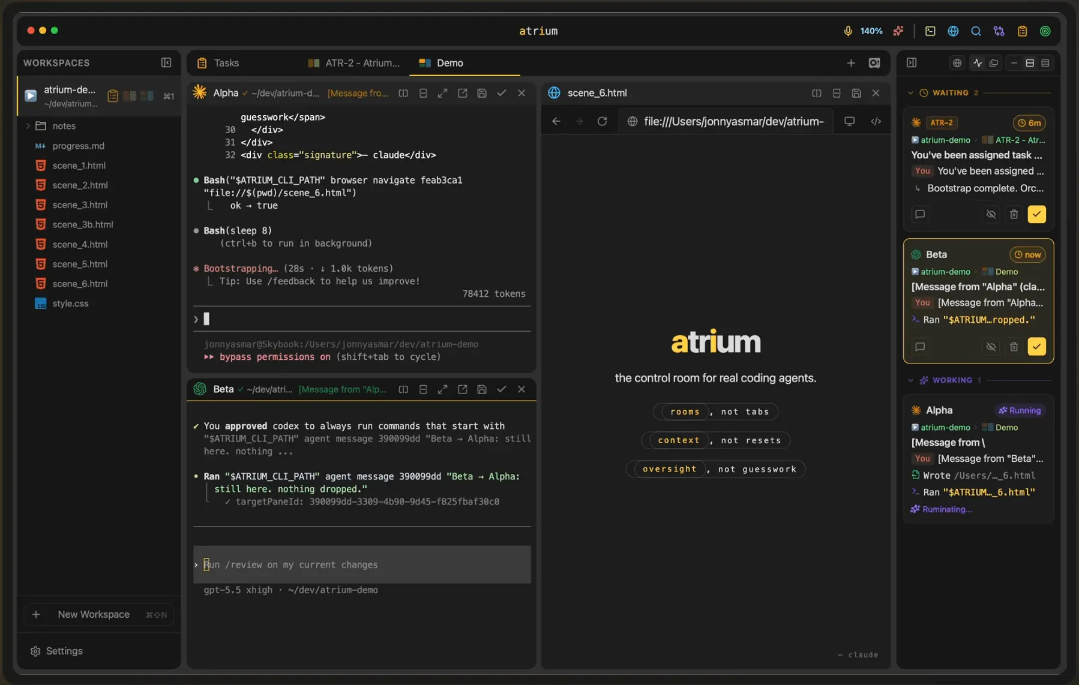Go back in scene_6.html browser
The image size is (1079, 685).
tap(556, 121)
